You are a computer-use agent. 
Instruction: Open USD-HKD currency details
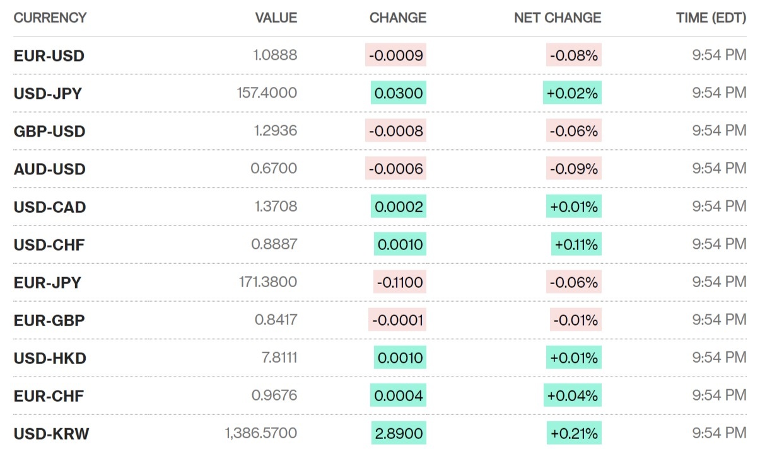pos(50,358)
